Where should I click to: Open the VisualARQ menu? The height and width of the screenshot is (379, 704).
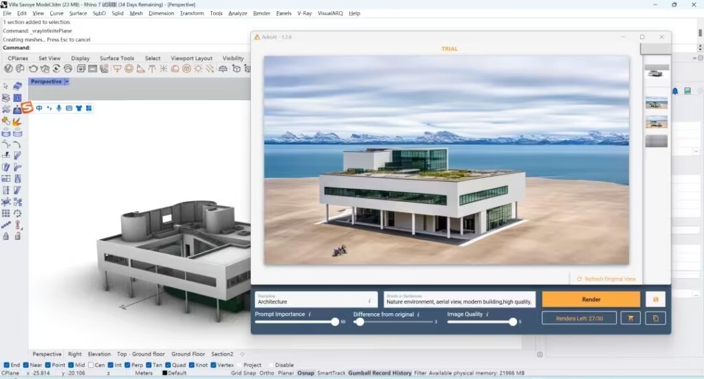click(x=330, y=14)
